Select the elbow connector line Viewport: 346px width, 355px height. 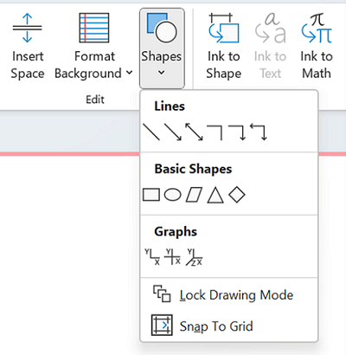click(x=215, y=132)
